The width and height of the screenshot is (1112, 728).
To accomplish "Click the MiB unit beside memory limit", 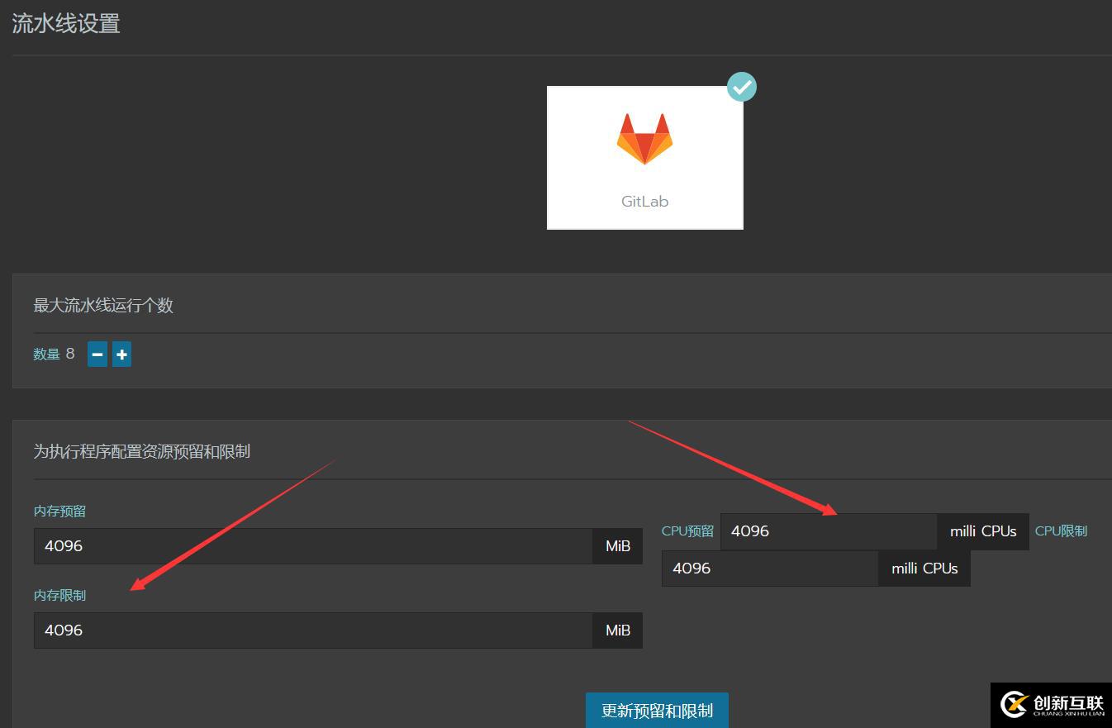I will click(618, 630).
